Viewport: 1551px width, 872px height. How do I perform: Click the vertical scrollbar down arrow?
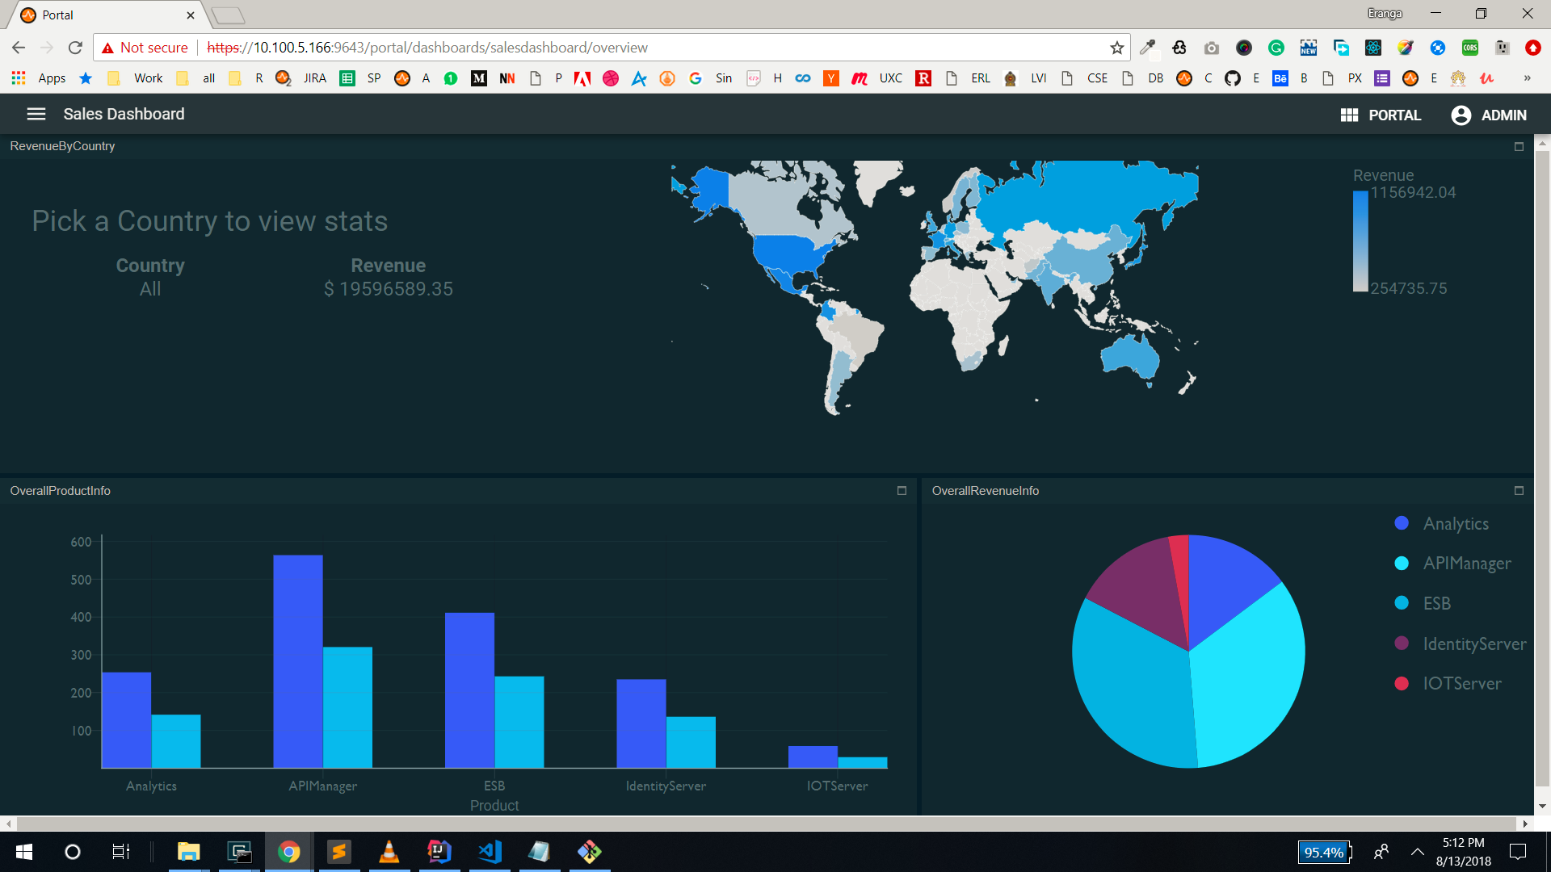click(1542, 806)
